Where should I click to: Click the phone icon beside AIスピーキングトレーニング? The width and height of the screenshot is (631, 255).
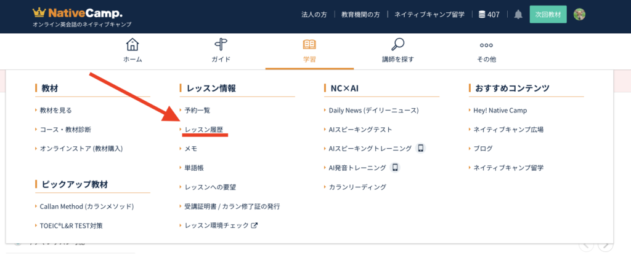point(420,148)
